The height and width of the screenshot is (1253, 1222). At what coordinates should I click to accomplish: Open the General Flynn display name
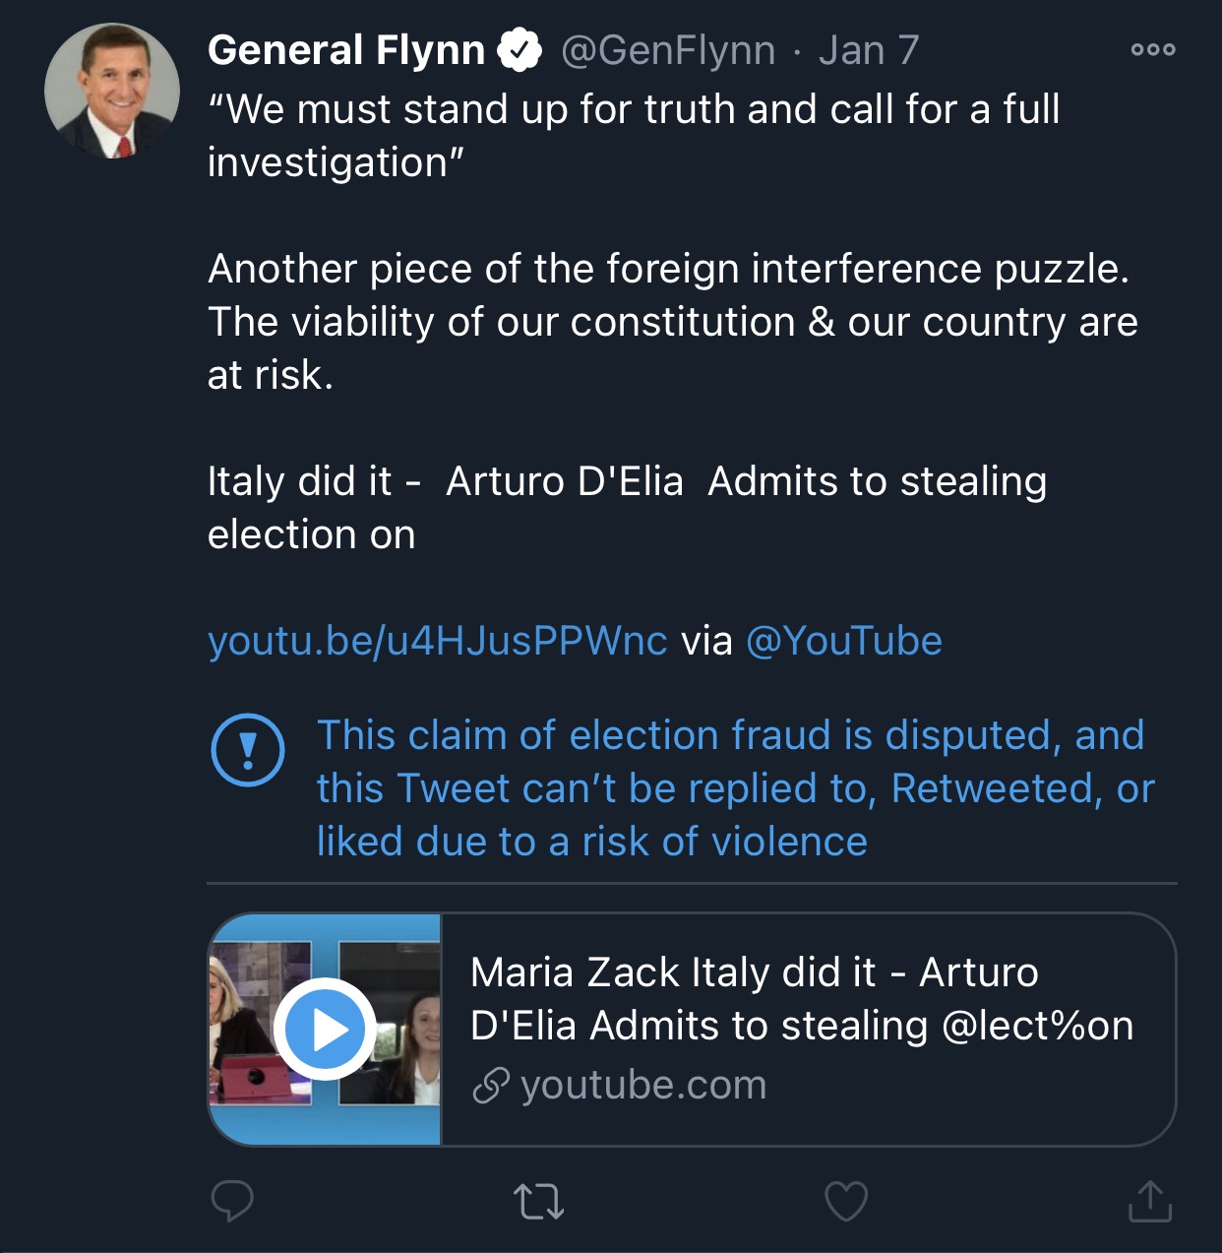(346, 50)
